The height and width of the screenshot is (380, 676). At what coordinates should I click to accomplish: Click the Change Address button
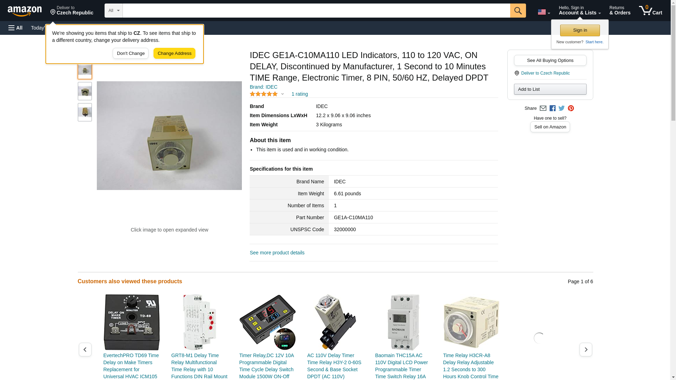pyautogui.click(x=174, y=53)
